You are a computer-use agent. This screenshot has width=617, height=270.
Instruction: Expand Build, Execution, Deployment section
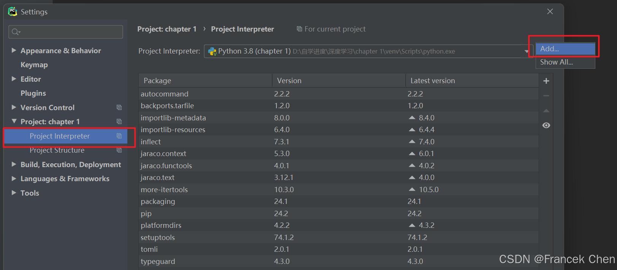coord(14,164)
